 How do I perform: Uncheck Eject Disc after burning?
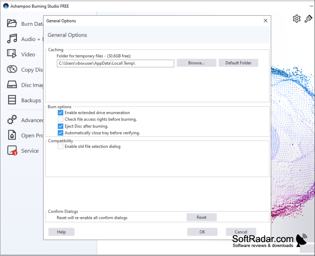(x=61, y=126)
